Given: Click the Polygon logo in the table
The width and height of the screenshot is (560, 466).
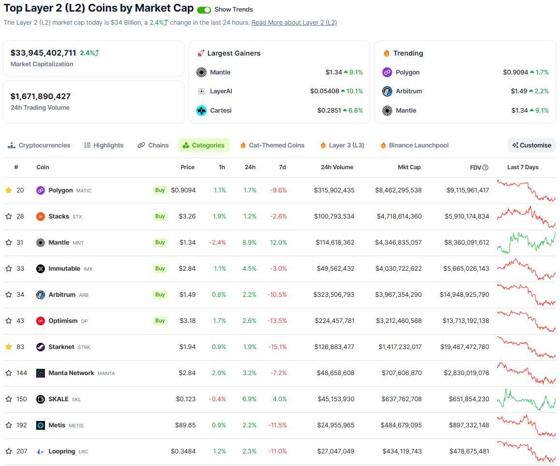Looking at the screenshot, I should 41,190.
